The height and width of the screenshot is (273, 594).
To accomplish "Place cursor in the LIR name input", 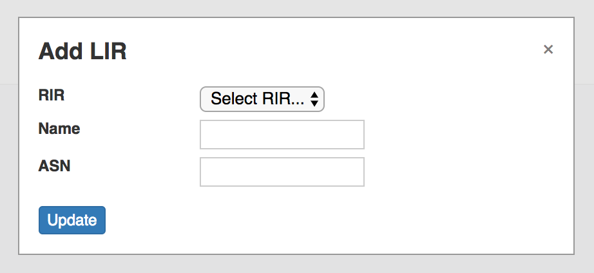I will 282,135.
